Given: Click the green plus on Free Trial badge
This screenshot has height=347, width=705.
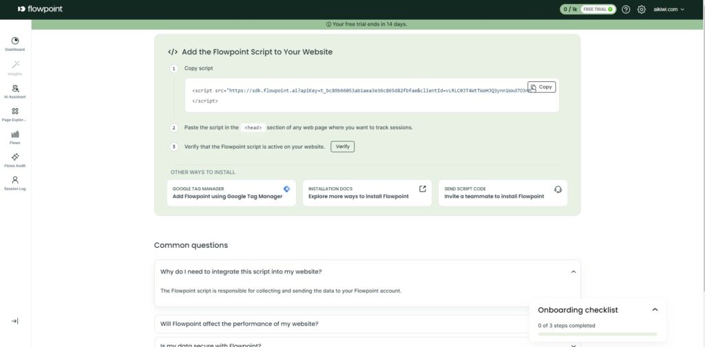Looking at the screenshot, I should pos(610,10).
